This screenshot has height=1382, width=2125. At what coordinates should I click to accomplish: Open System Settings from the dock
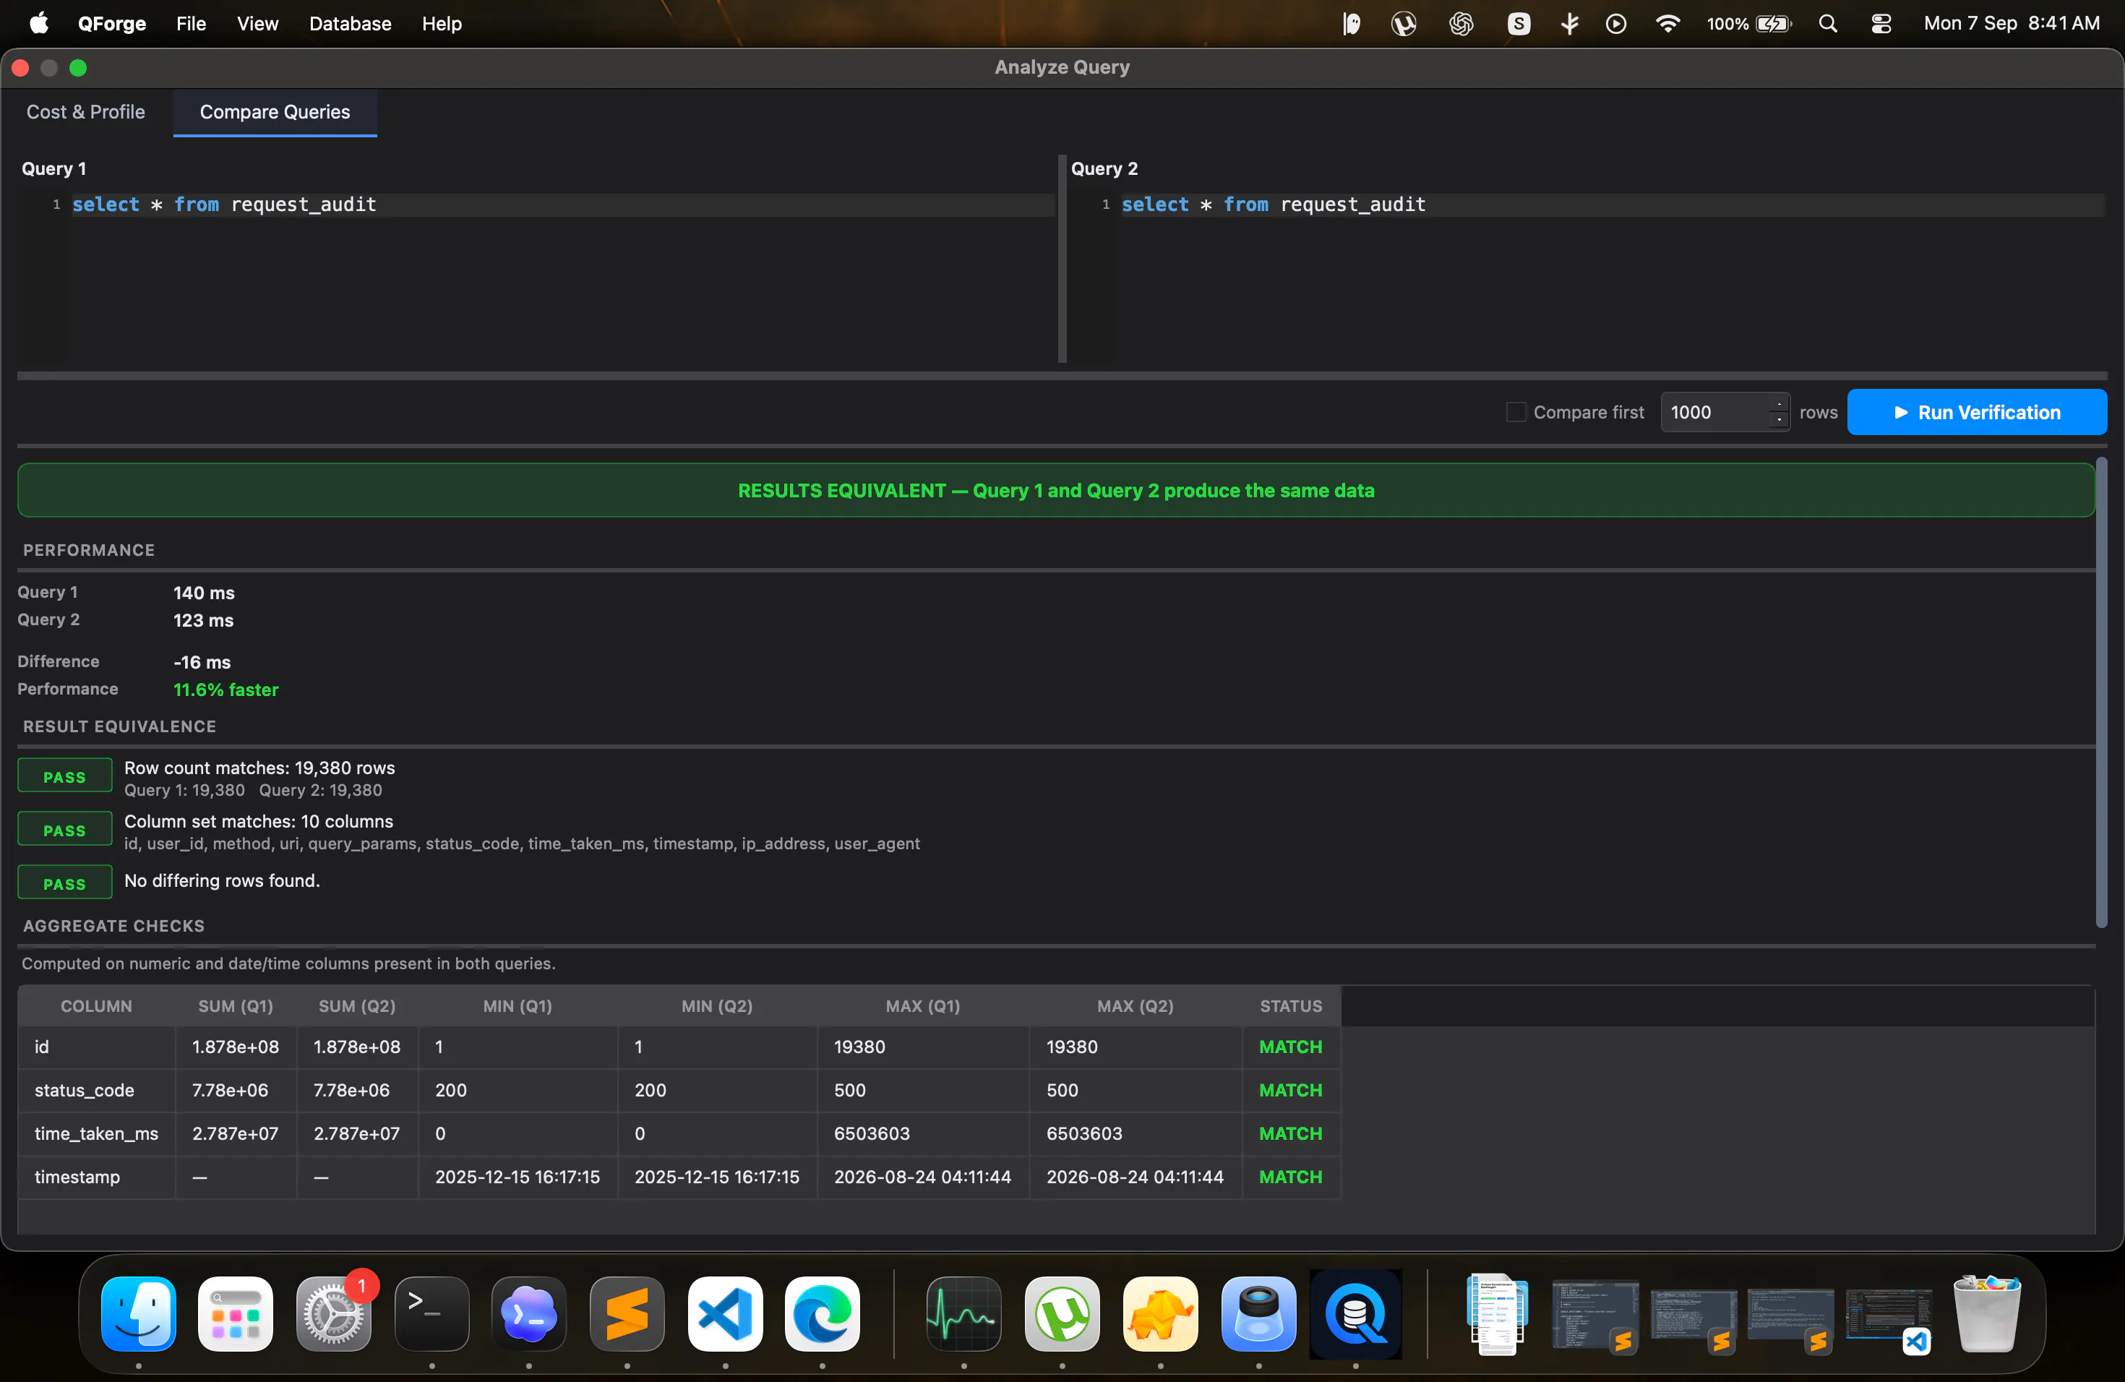click(x=334, y=1313)
